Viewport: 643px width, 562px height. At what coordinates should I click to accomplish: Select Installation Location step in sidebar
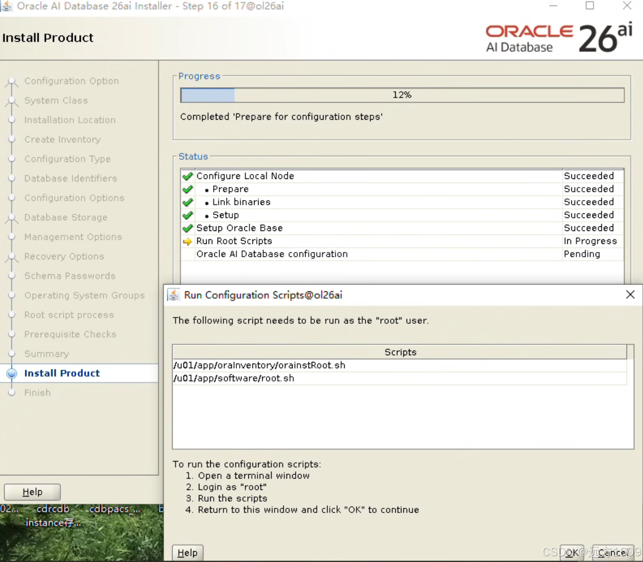(x=70, y=120)
